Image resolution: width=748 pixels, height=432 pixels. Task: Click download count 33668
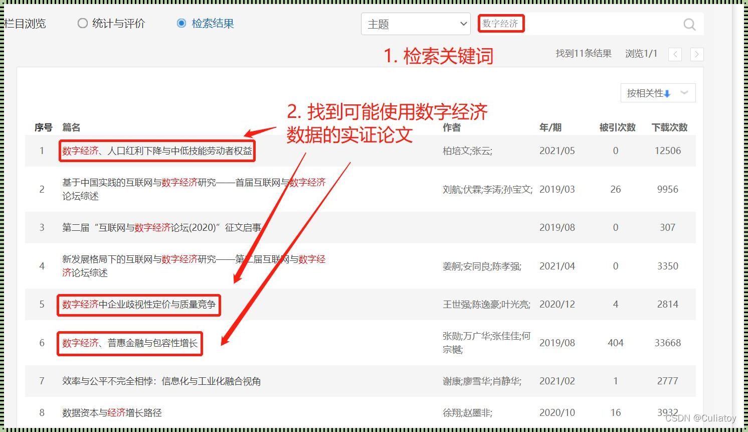pos(668,343)
